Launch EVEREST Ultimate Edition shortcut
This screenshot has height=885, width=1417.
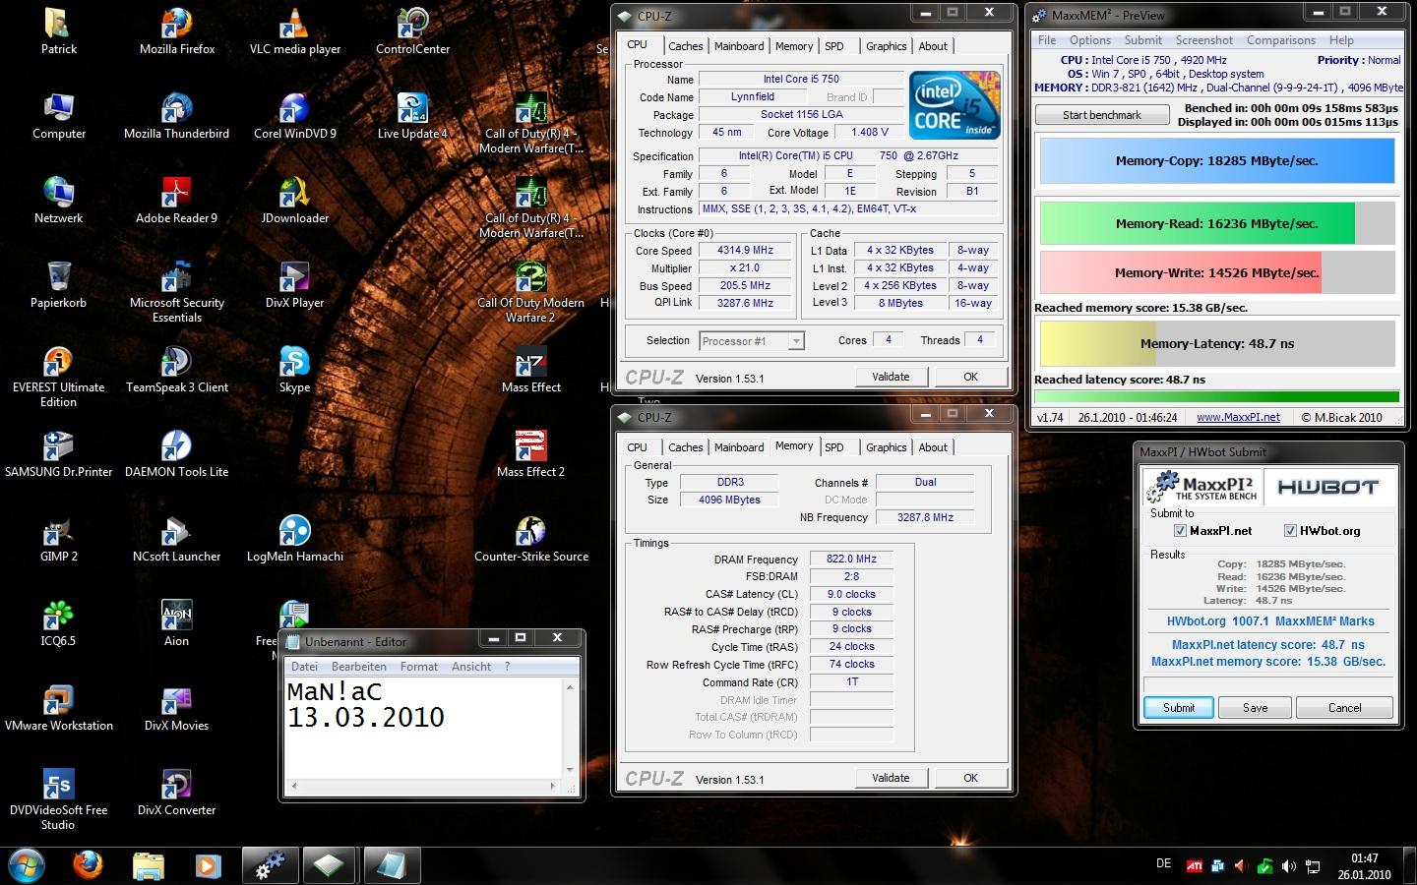tap(59, 376)
